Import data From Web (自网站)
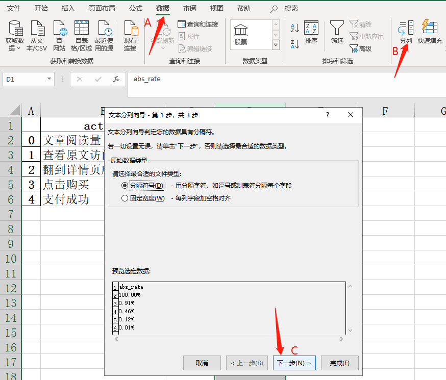This screenshot has width=446, height=380. coord(59,36)
